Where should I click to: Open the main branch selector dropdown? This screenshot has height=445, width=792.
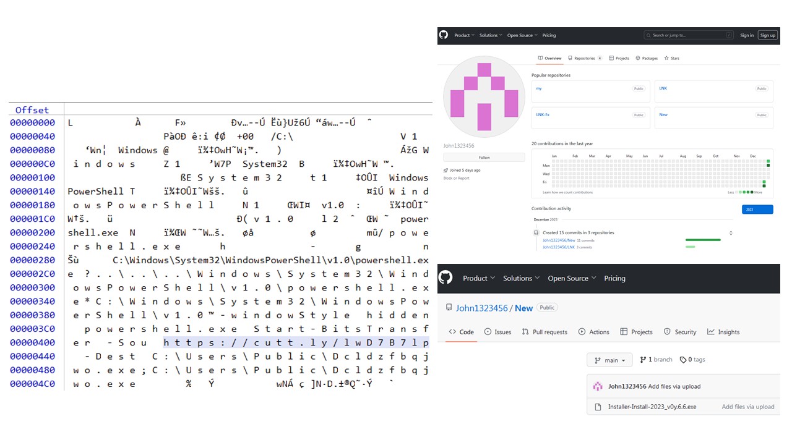[x=609, y=360]
